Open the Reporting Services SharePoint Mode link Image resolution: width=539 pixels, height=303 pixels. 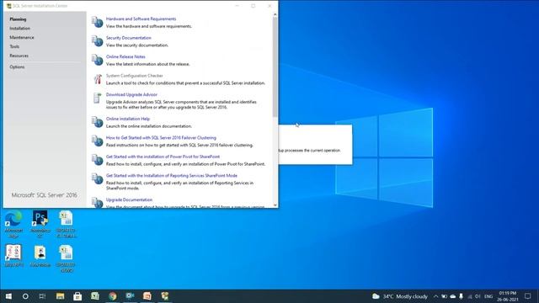(x=172, y=176)
